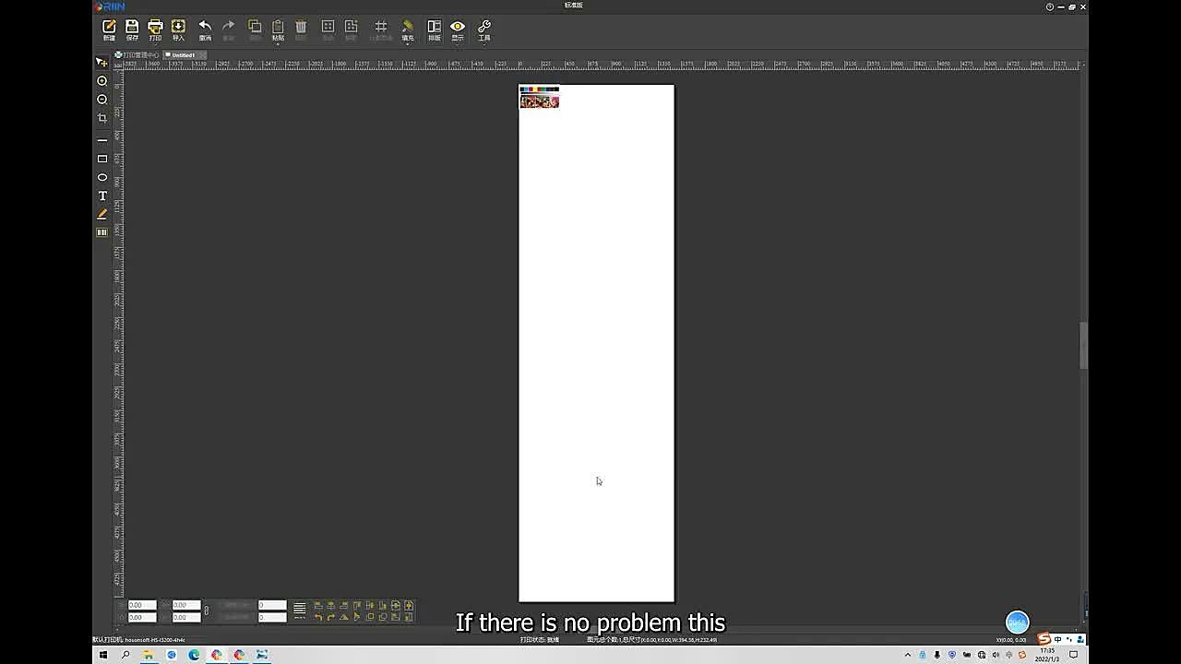Viewport: 1181px width, 664px height.
Task: Click the taskbar volume speaker icon
Action: tap(995, 655)
